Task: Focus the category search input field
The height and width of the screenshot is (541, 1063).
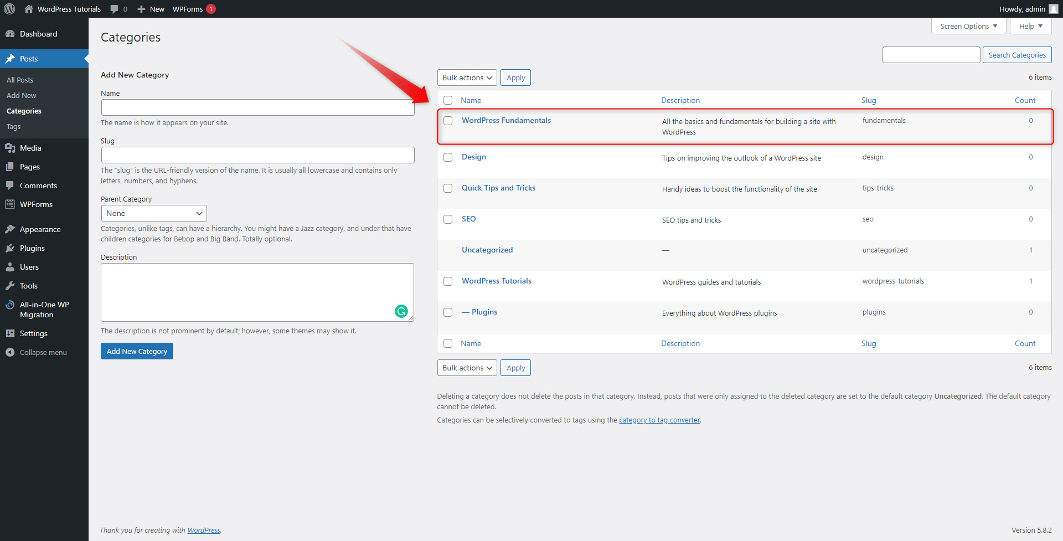Action: point(931,55)
